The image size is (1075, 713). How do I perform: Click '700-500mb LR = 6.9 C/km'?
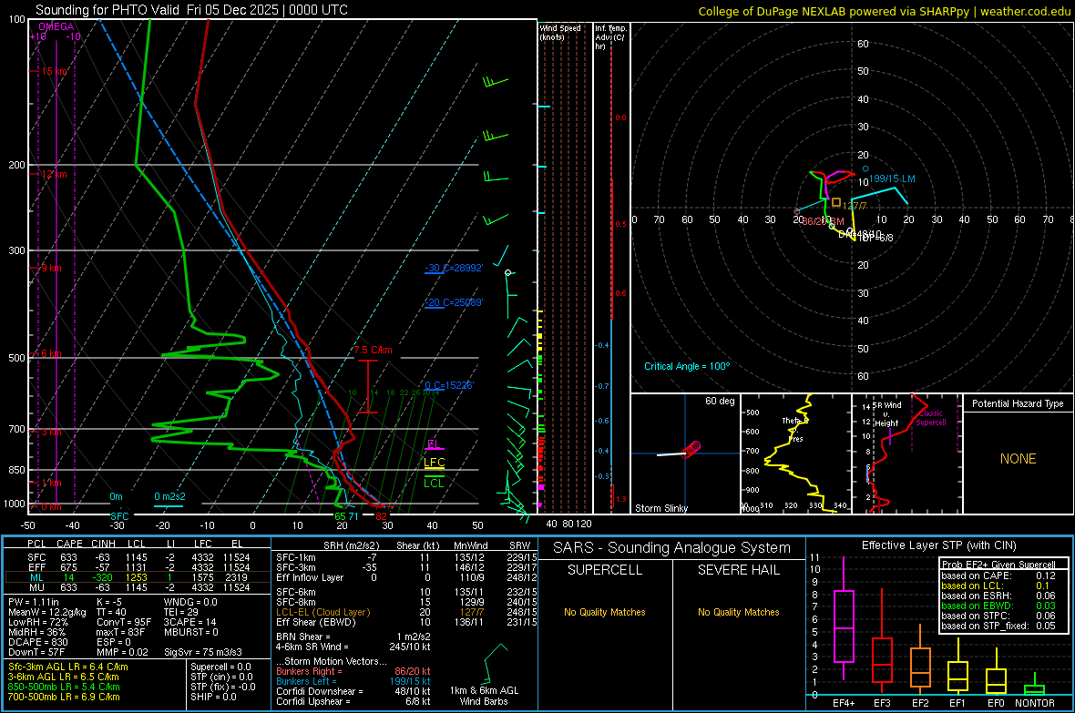point(64,697)
